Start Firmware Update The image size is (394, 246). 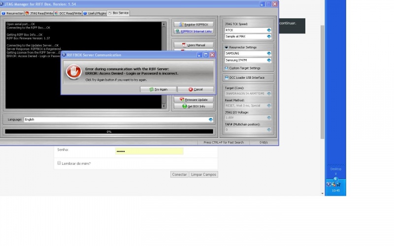[194, 99]
